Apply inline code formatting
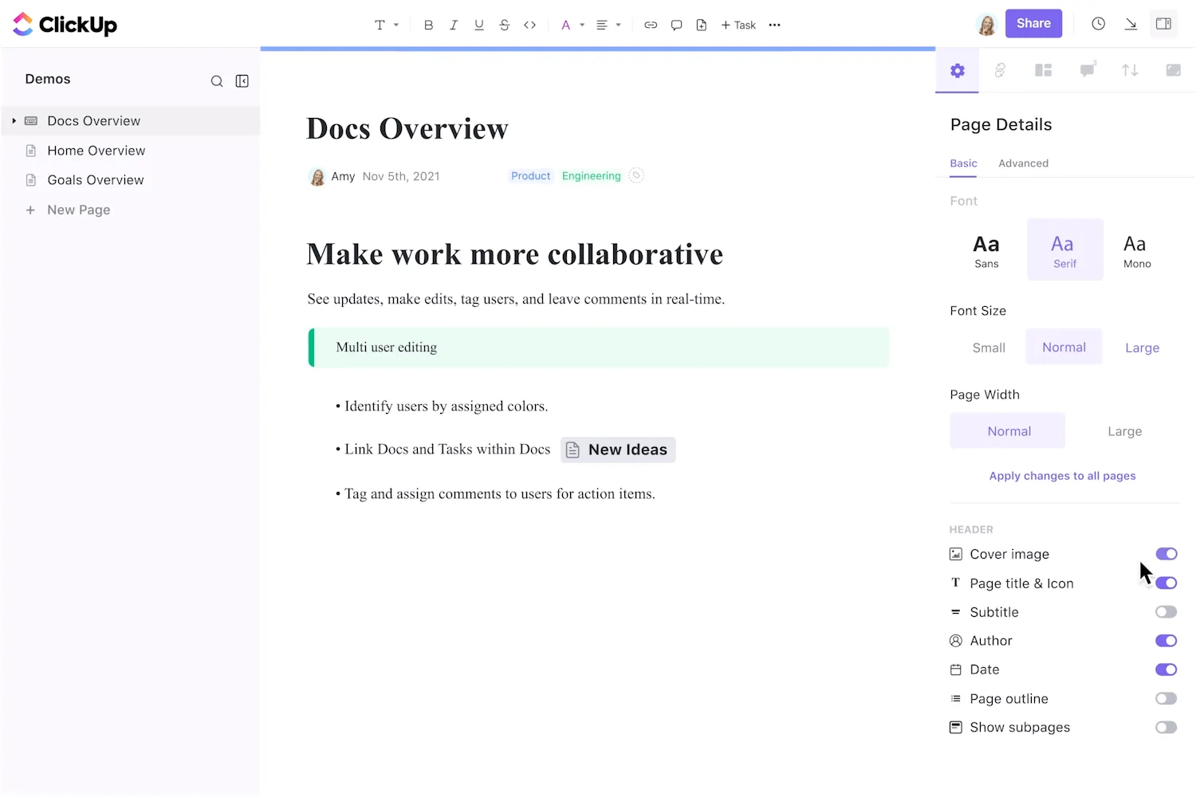This screenshot has height=797, width=1196. pyautogui.click(x=530, y=25)
